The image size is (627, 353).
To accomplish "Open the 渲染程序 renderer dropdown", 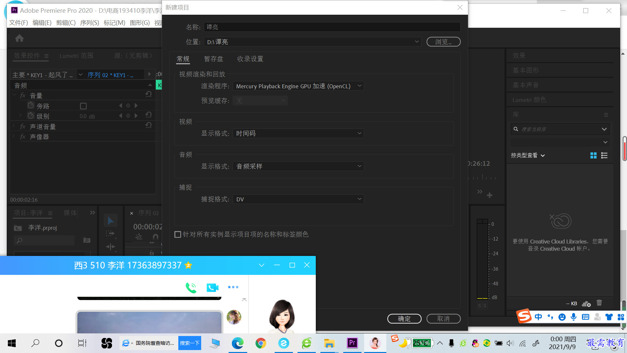I will tap(298, 86).
